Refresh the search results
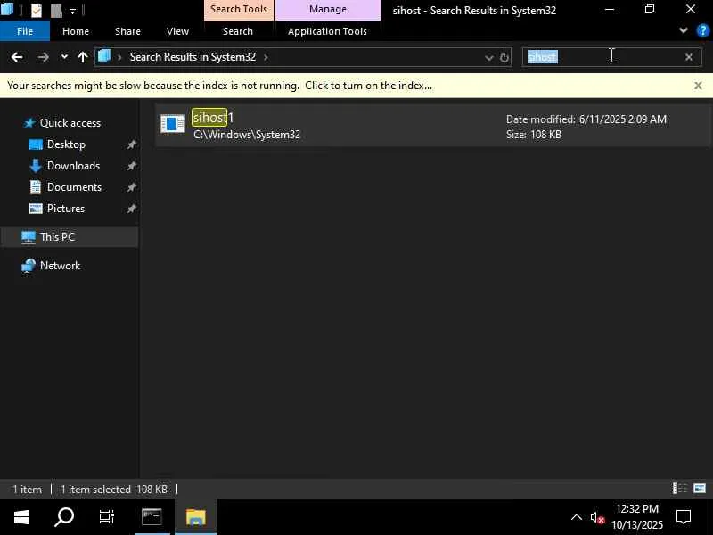 504,57
